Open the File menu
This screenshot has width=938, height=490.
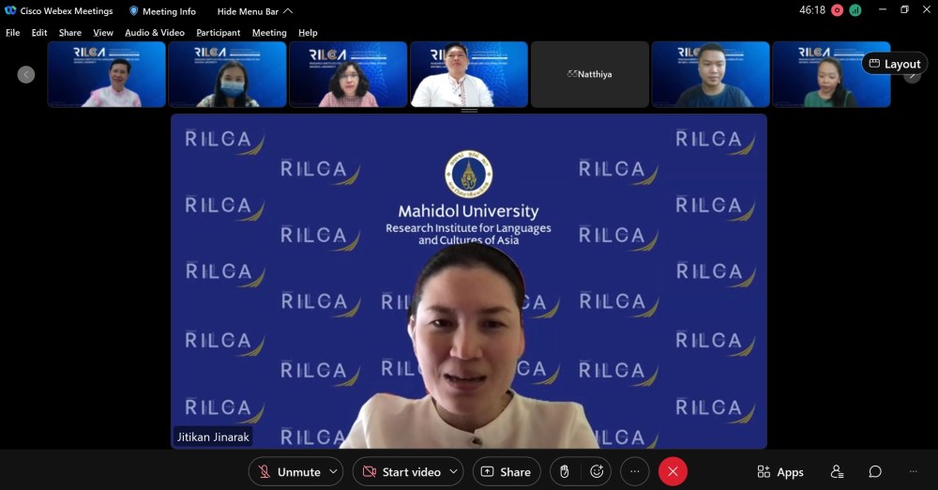(x=12, y=32)
